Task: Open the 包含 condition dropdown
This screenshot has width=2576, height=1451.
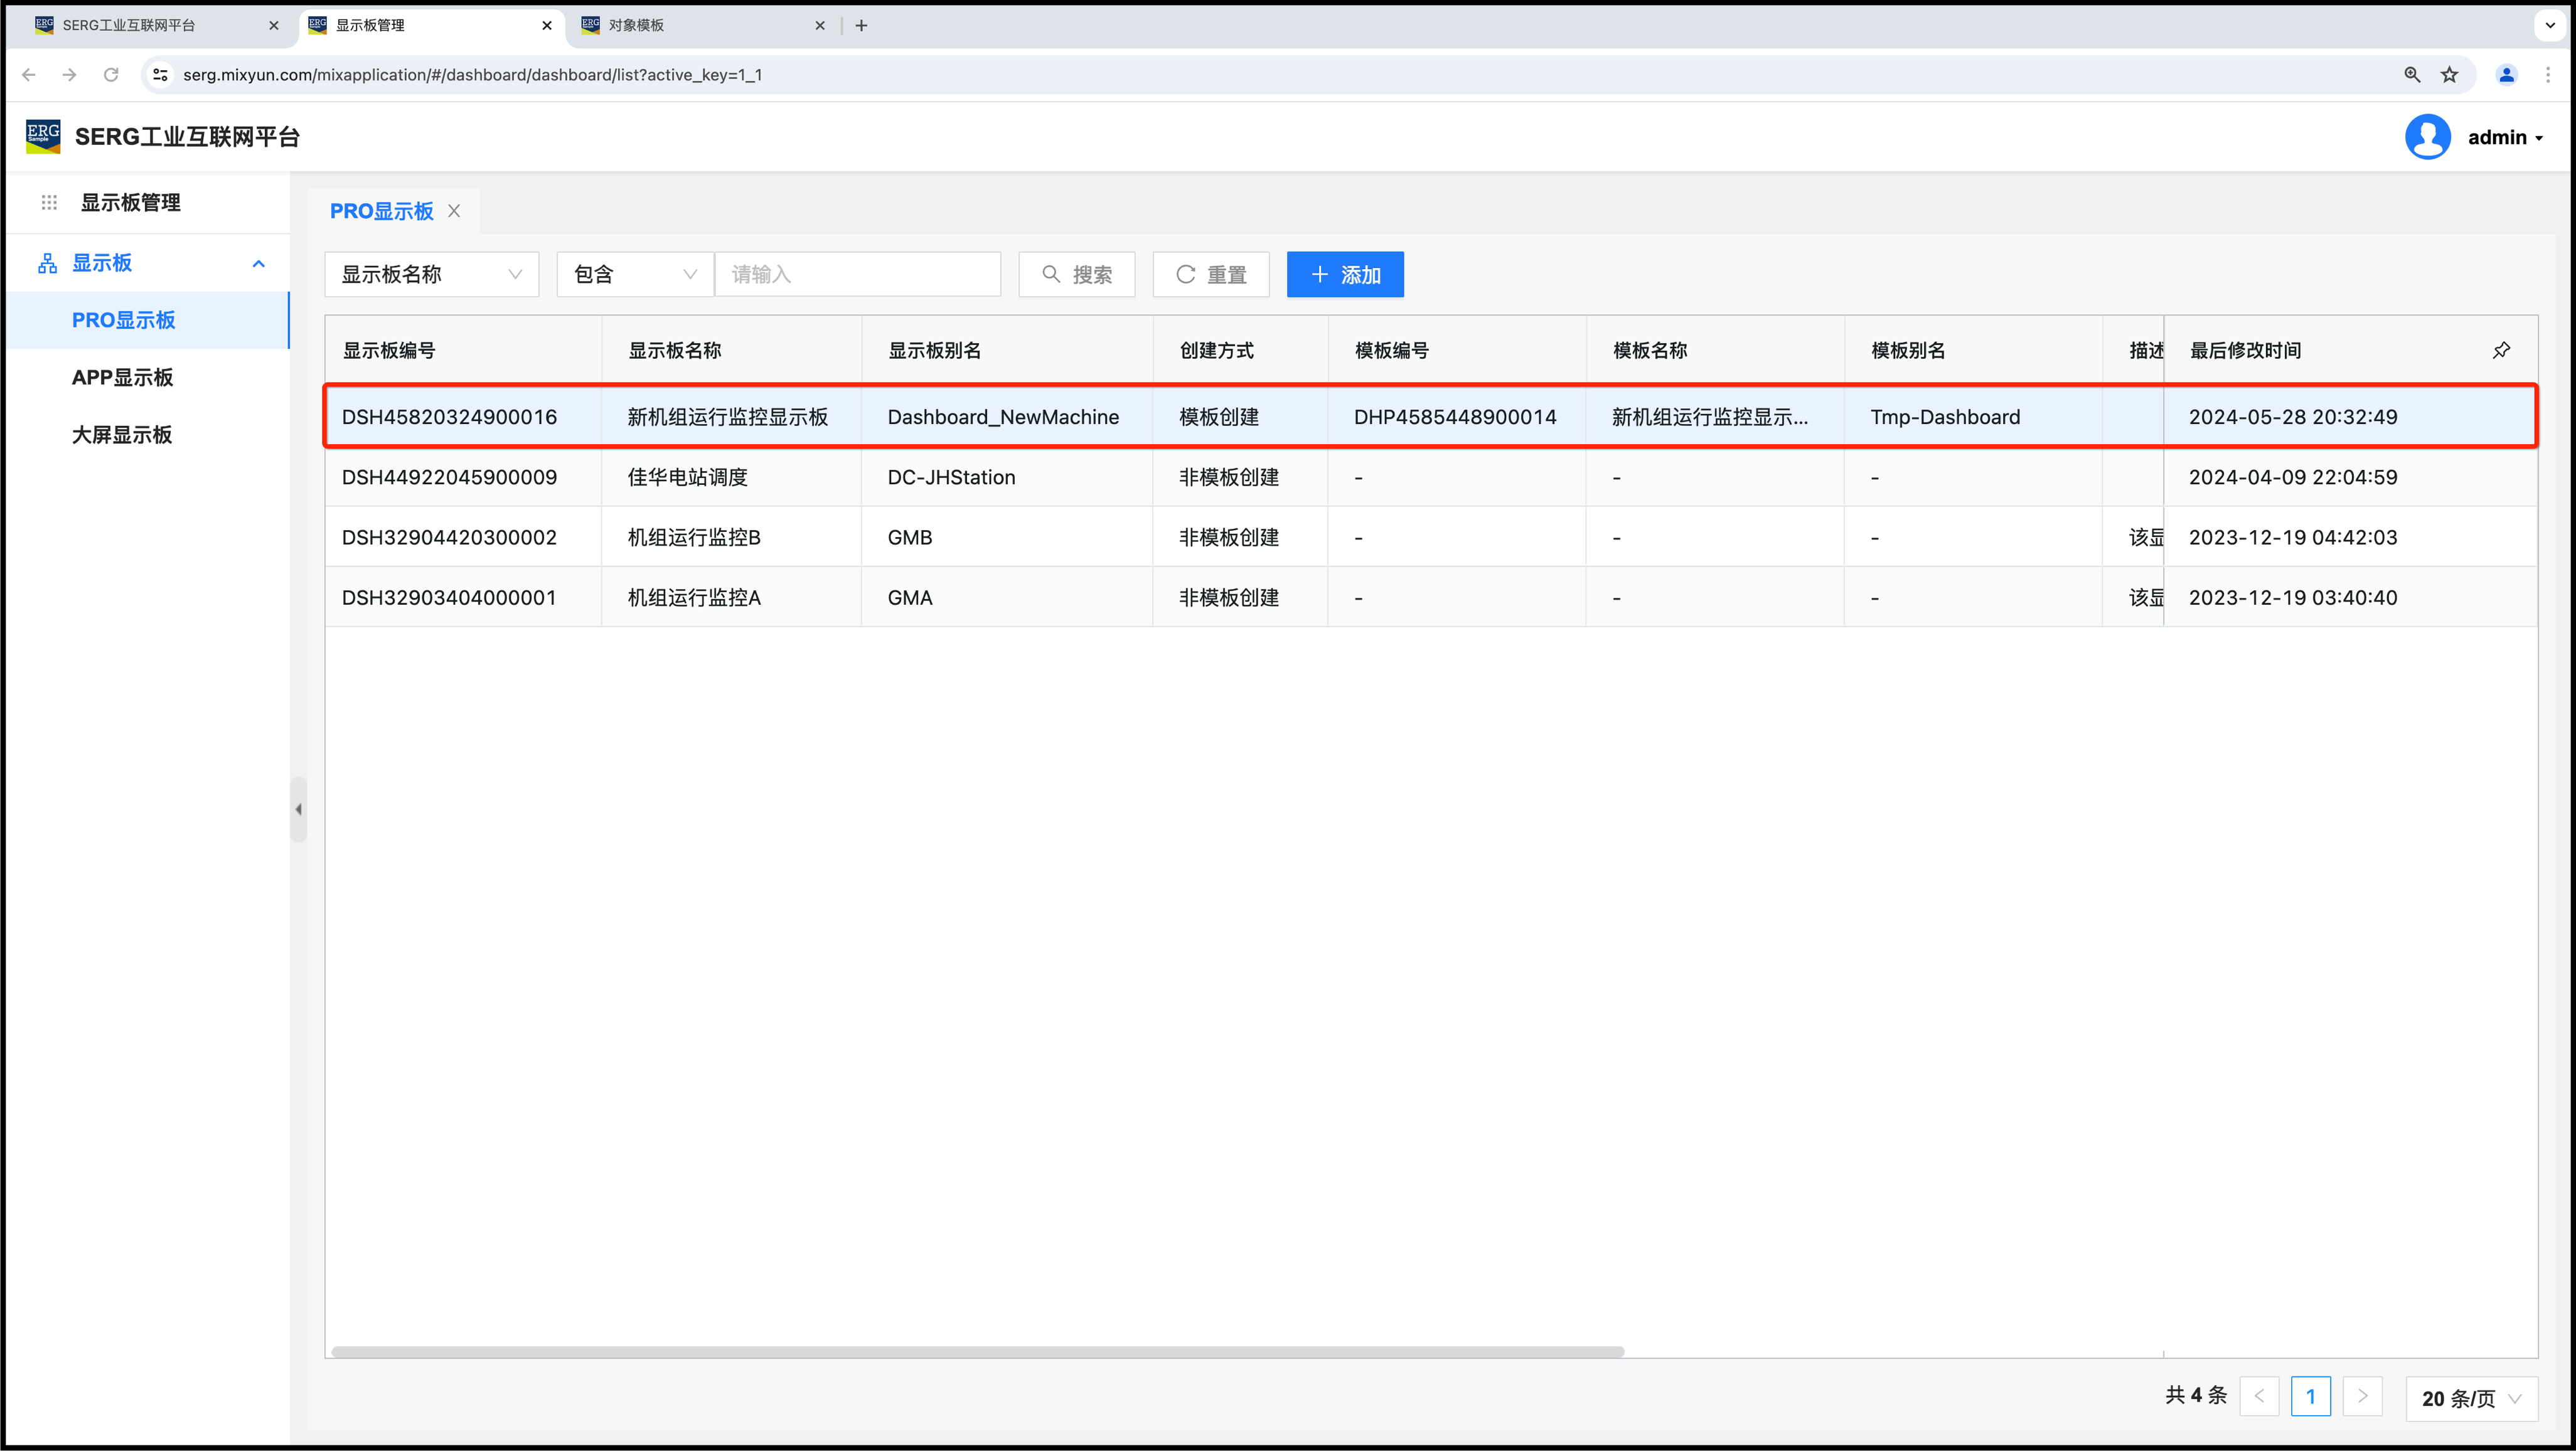Action: (634, 274)
